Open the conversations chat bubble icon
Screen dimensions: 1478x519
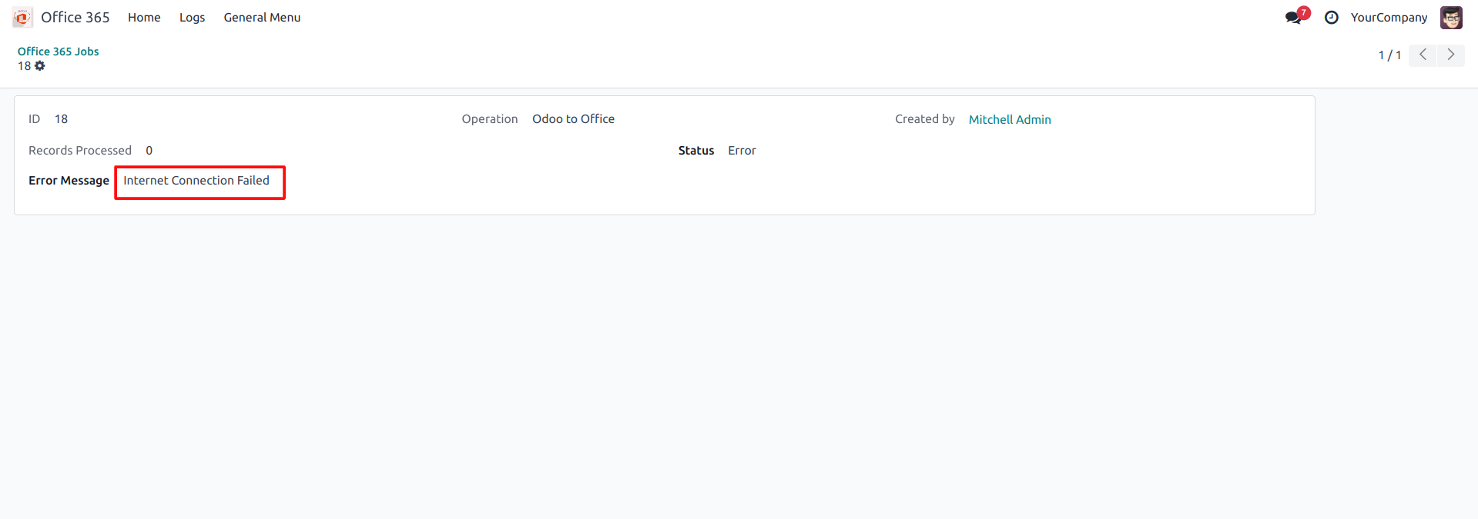click(x=1293, y=18)
